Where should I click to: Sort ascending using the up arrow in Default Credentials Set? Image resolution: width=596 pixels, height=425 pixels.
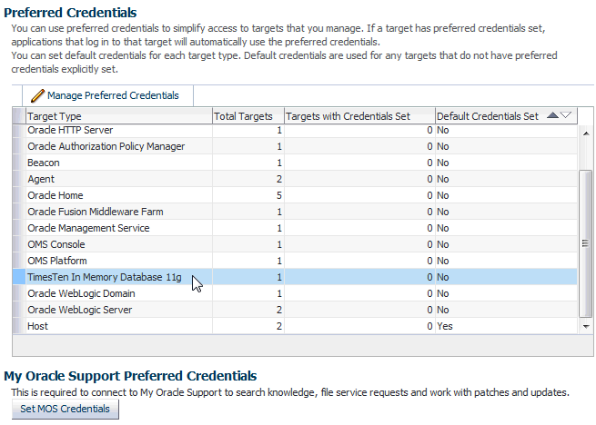[552, 115]
